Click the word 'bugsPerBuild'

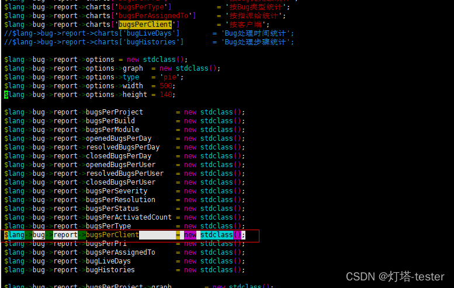pyautogui.click(x=110, y=121)
